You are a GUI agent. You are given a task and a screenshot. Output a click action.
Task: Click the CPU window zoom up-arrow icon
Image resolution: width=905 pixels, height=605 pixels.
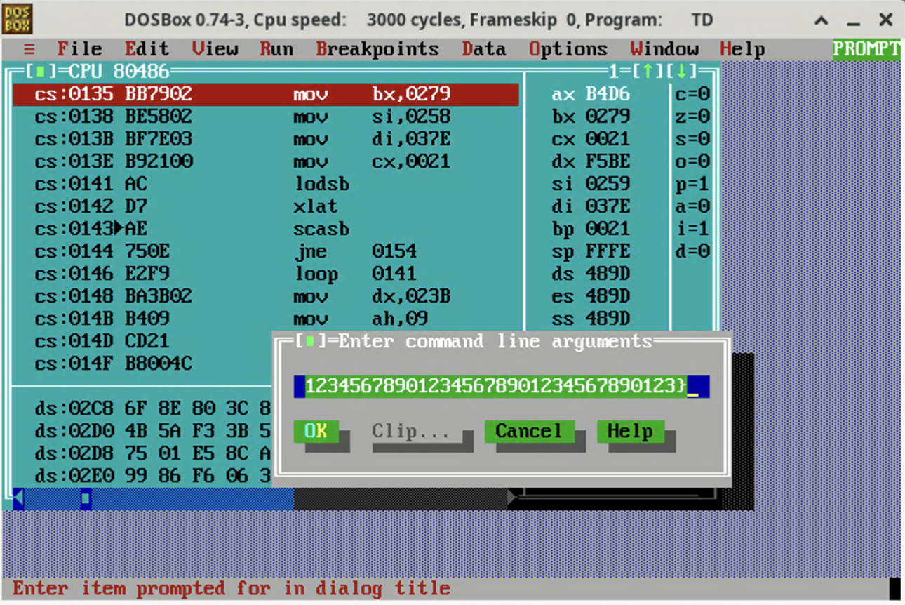[648, 72]
